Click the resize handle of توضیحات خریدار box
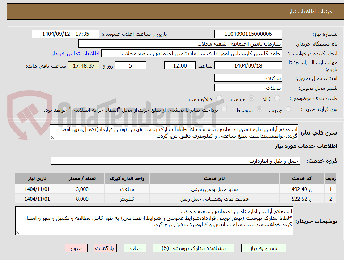 (x=18, y=233)
